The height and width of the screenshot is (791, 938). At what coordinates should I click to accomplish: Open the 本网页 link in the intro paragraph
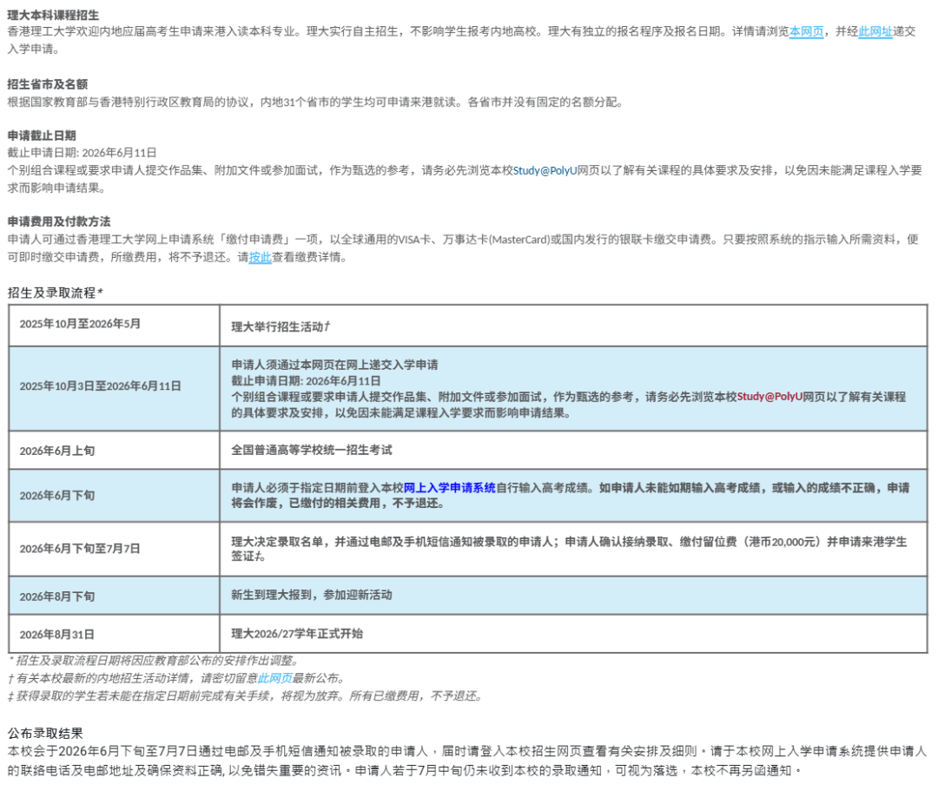(806, 31)
